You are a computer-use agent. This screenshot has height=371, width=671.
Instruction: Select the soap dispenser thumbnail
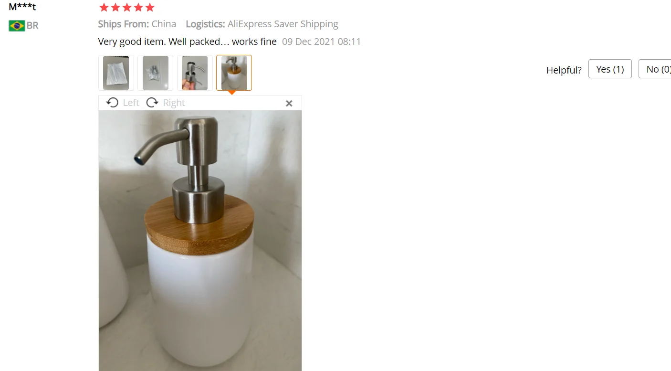pos(234,73)
